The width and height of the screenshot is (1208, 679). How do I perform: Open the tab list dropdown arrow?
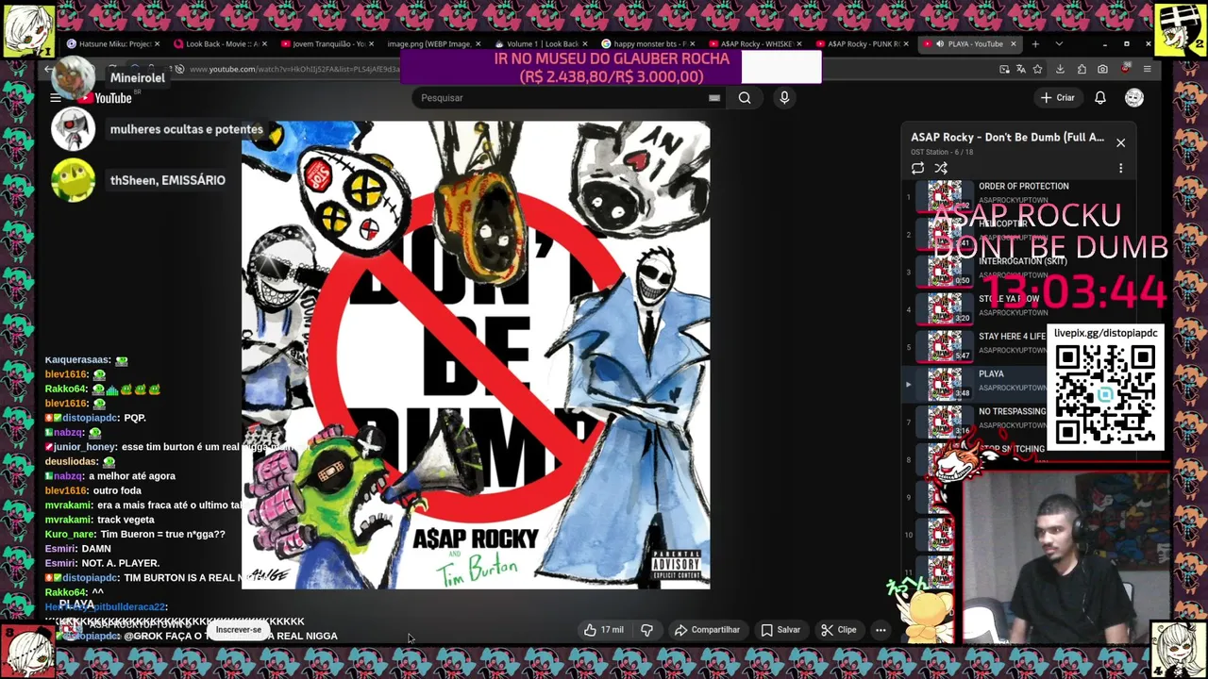pyautogui.click(x=1059, y=44)
